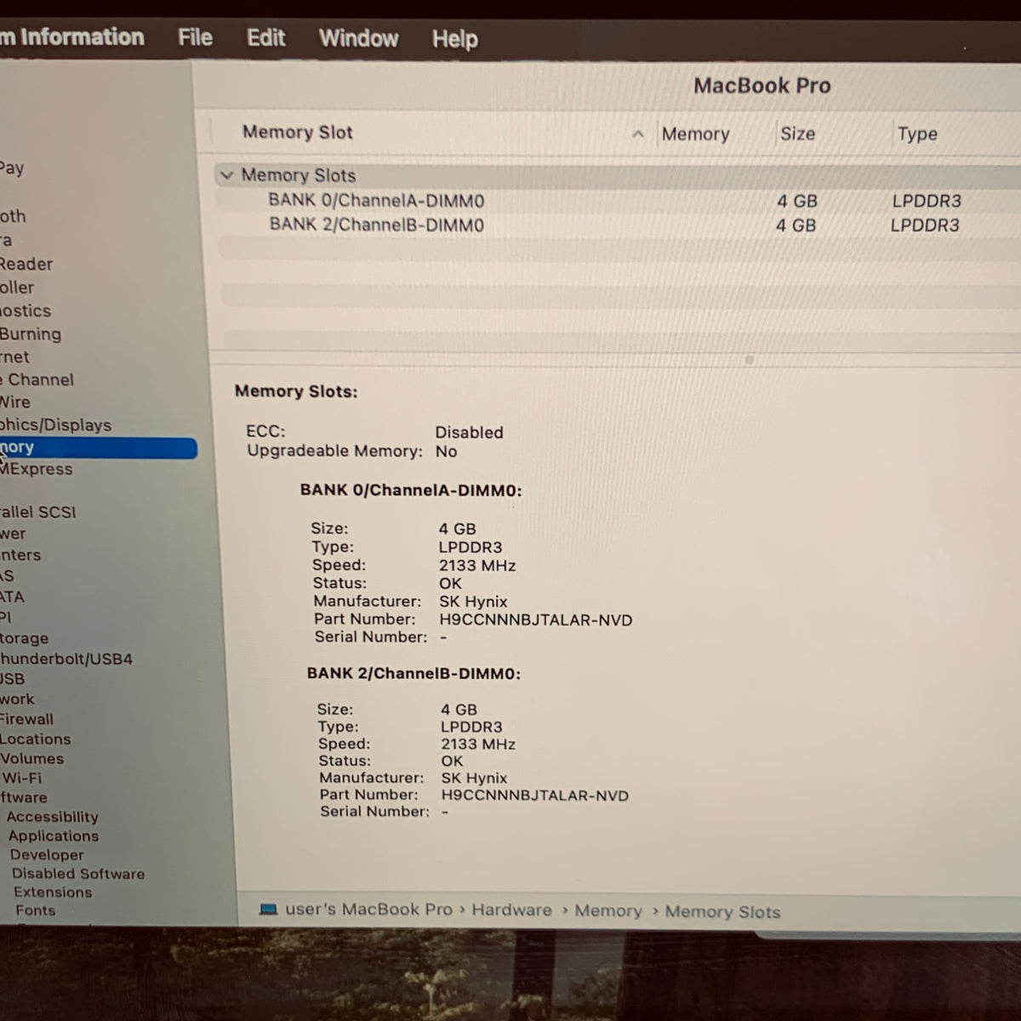This screenshot has width=1021, height=1021.
Task: Select Volumes in the sidebar
Action: point(32,758)
